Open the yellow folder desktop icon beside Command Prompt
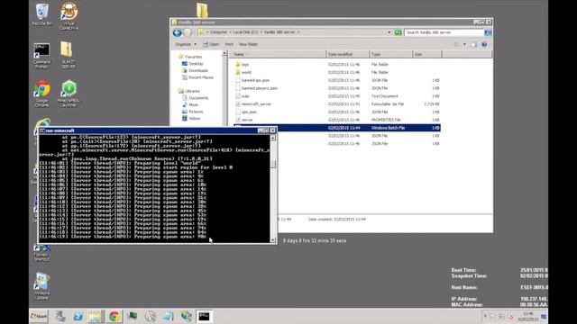 [69, 55]
